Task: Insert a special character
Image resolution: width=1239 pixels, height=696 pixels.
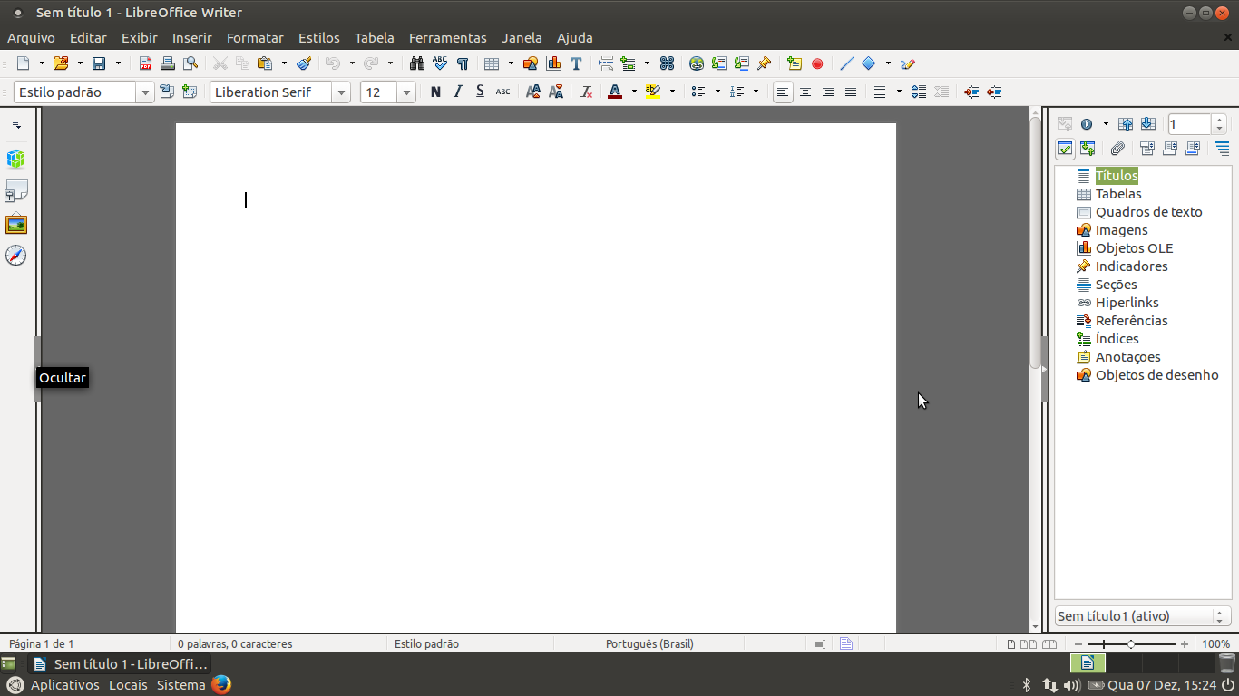Action: [667, 63]
